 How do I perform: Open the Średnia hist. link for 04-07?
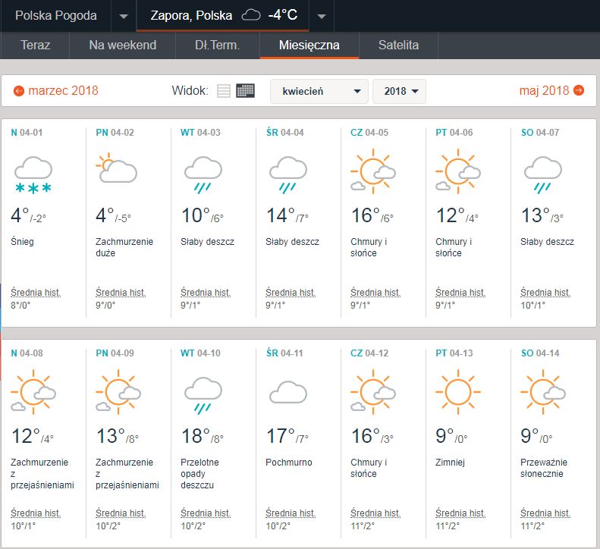[x=545, y=292]
